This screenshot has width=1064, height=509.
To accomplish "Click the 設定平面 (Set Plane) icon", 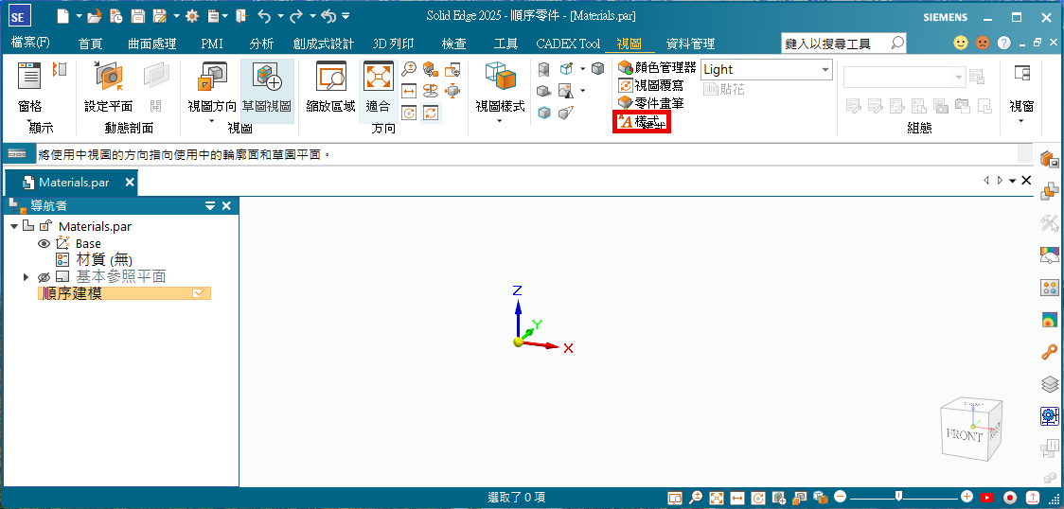I will 108,78.
